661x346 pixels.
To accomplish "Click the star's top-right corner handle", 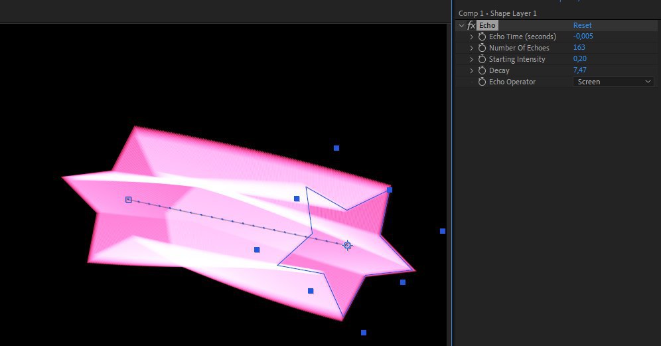I will tap(390, 190).
